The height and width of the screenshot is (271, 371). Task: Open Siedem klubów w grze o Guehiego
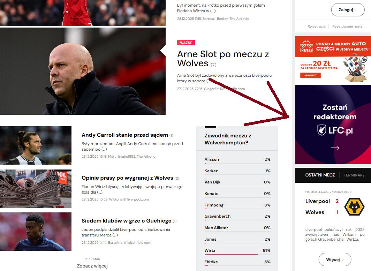click(126, 221)
